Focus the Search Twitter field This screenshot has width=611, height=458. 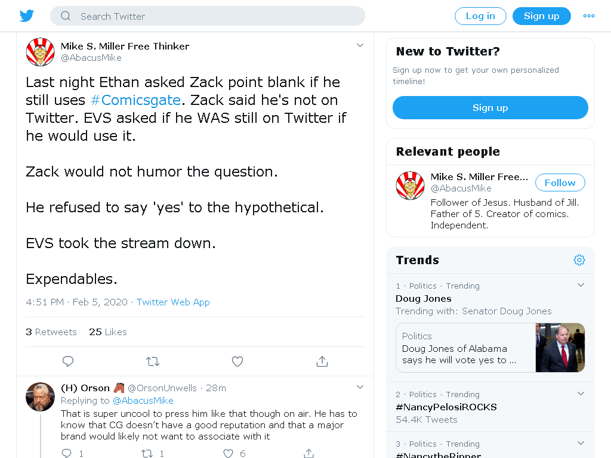coord(207,16)
